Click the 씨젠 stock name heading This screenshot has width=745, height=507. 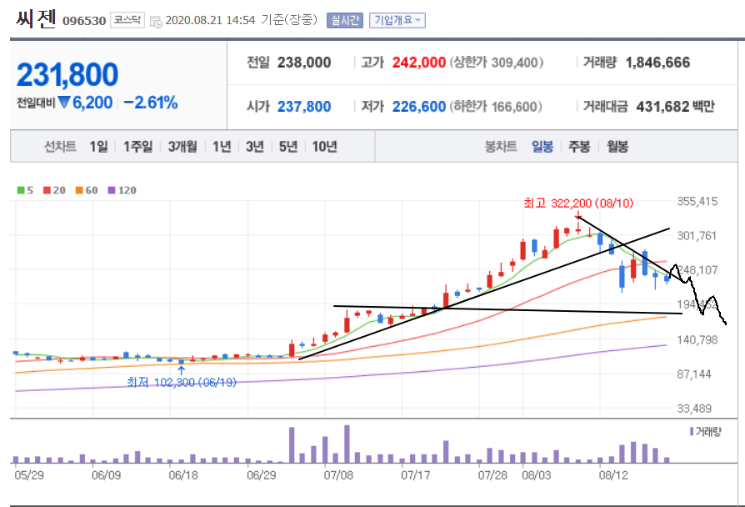pyautogui.click(x=33, y=18)
